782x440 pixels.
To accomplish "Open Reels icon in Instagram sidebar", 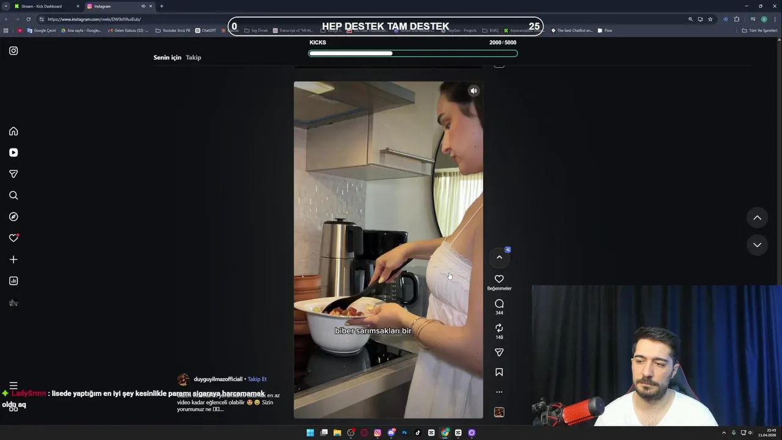I will point(13,153).
